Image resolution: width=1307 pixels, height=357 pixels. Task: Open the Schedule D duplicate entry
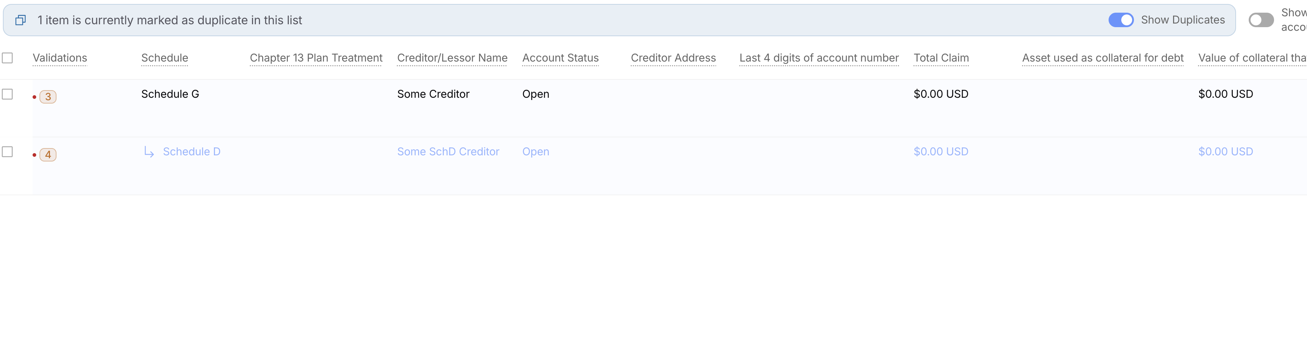pyautogui.click(x=191, y=152)
